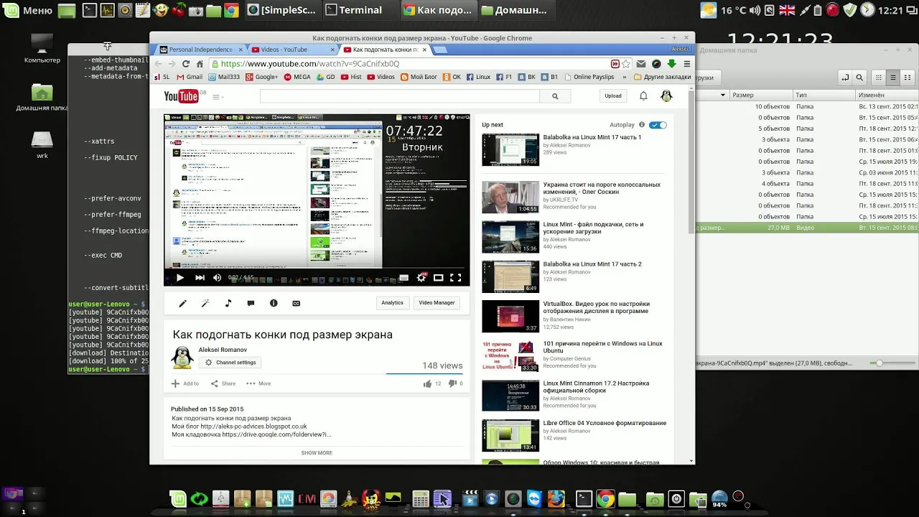Open the annotations speech bubble icon
Viewport: 919px width, 517px height.
[x=251, y=303]
